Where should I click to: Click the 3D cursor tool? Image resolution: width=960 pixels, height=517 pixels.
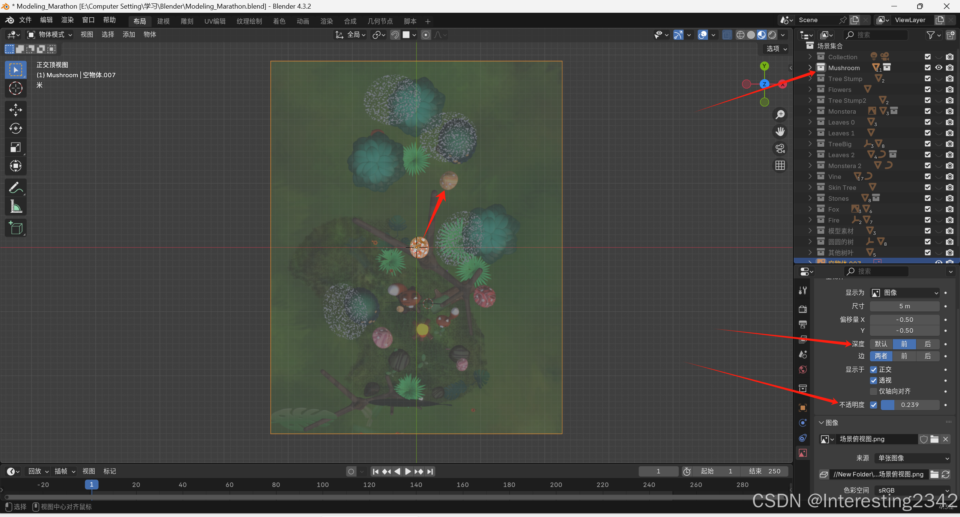click(x=15, y=89)
